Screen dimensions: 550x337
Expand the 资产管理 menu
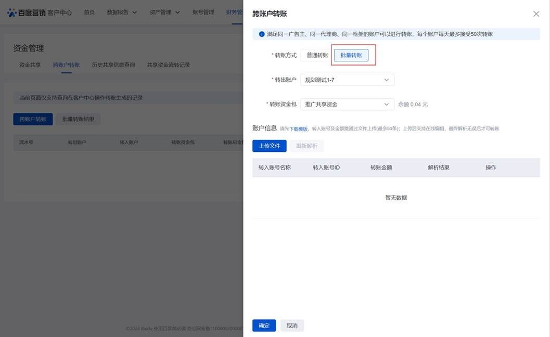pyautogui.click(x=164, y=12)
